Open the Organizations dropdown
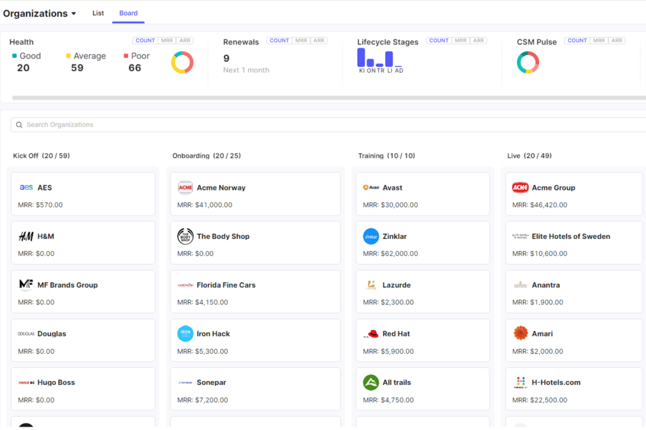The height and width of the screenshot is (430, 646). [x=74, y=14]
